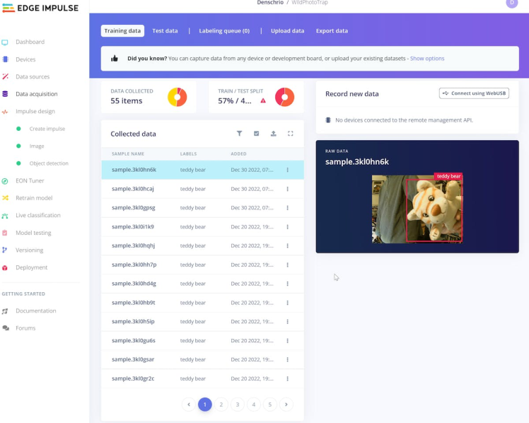Go to page 5 of collected data
Image resolution: width=529 pixels, height=423 pixels.
[270, 404]
